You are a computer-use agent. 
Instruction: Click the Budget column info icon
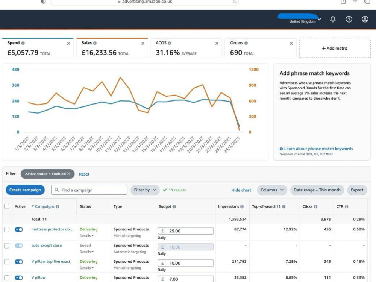(x=174, y=206)
